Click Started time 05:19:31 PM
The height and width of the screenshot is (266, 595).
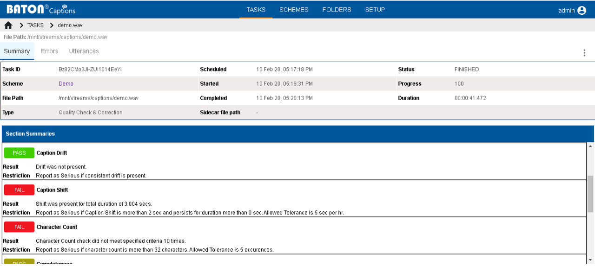284,84
